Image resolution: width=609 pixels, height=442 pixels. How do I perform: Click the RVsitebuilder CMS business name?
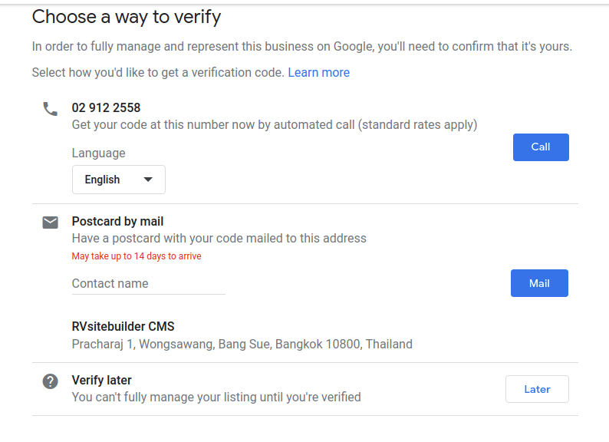point(123,327)
